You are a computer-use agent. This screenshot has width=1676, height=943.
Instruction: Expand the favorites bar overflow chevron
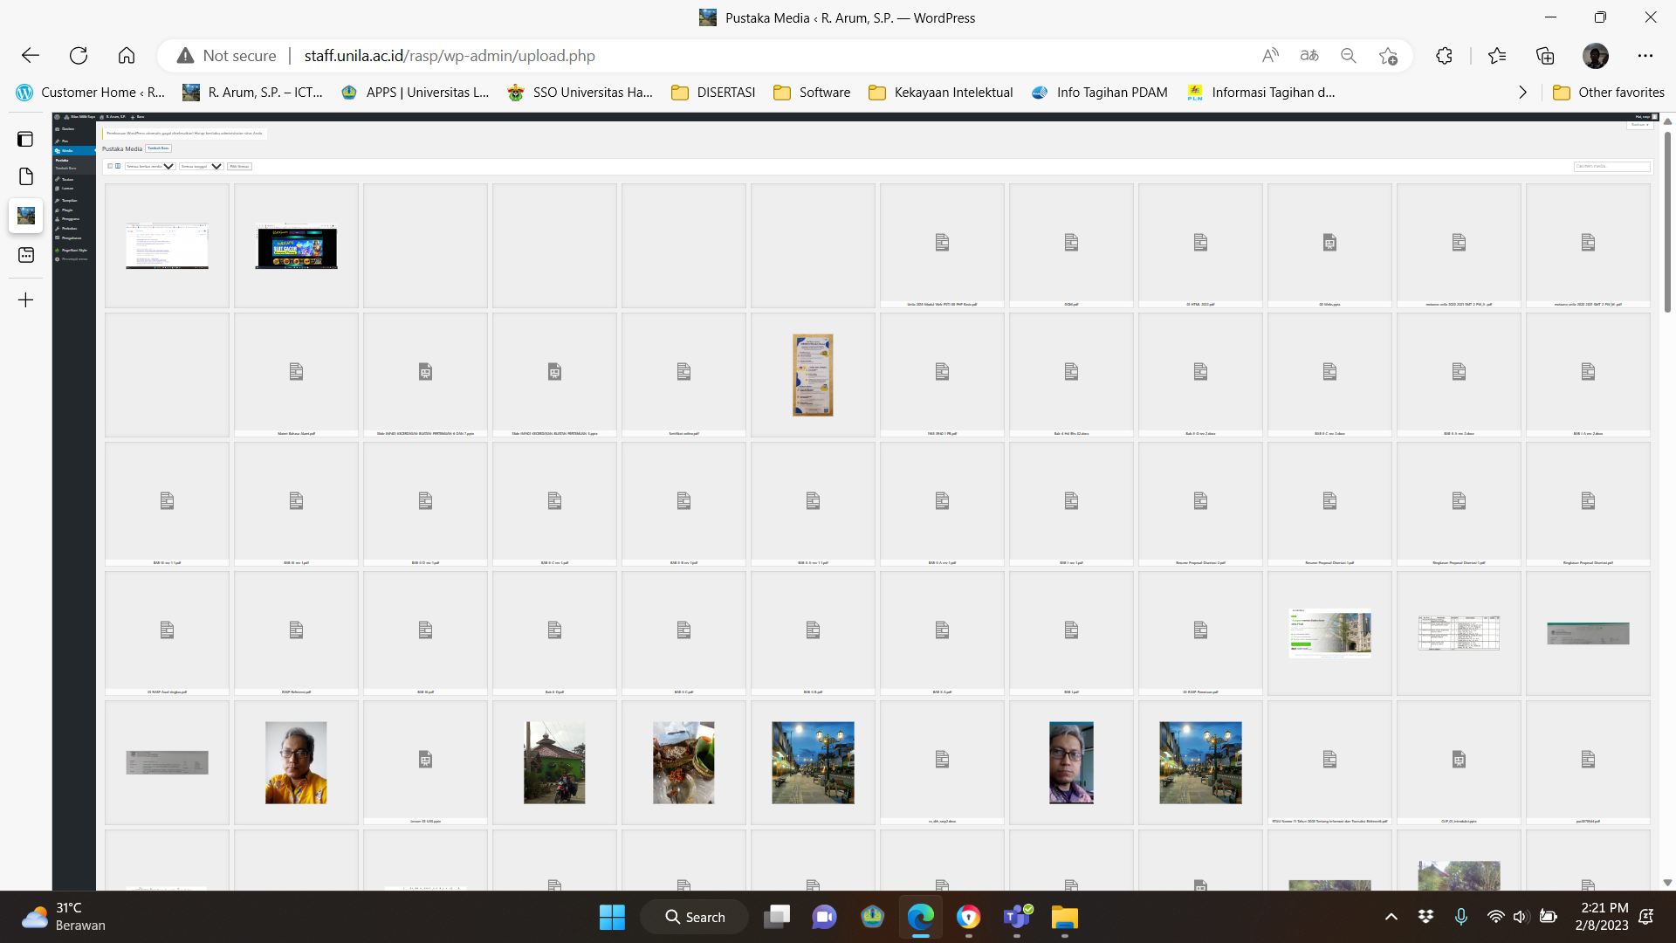(1522, 93)
